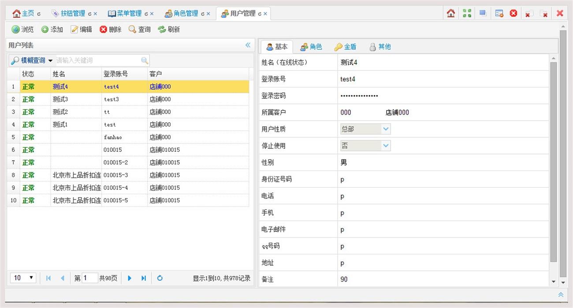Select the 基本 tab in the details panel
The image size is (573, 308).
(x=277, y=47)
